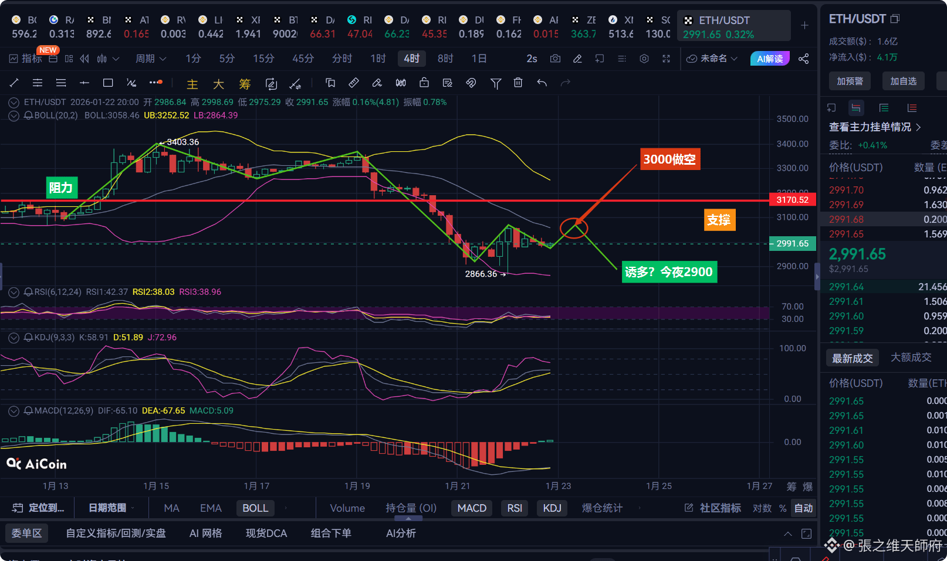Image resolution: width=947 pixels, height=561 pixels.
Task: Toggle 对数 logarithmic scale
Action: [762, 508]
